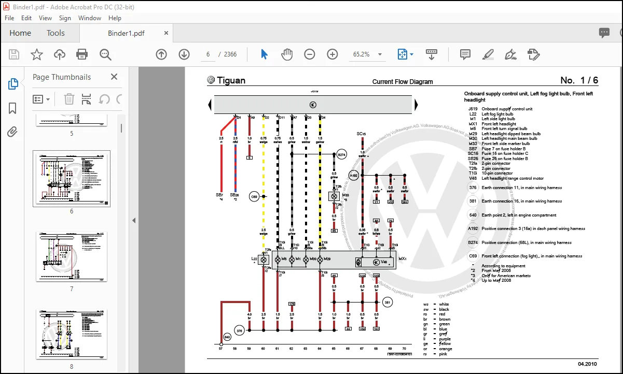Click the left navigation arrow on diagram
This screenshot has height=374, width=623.
coord(210,105)
